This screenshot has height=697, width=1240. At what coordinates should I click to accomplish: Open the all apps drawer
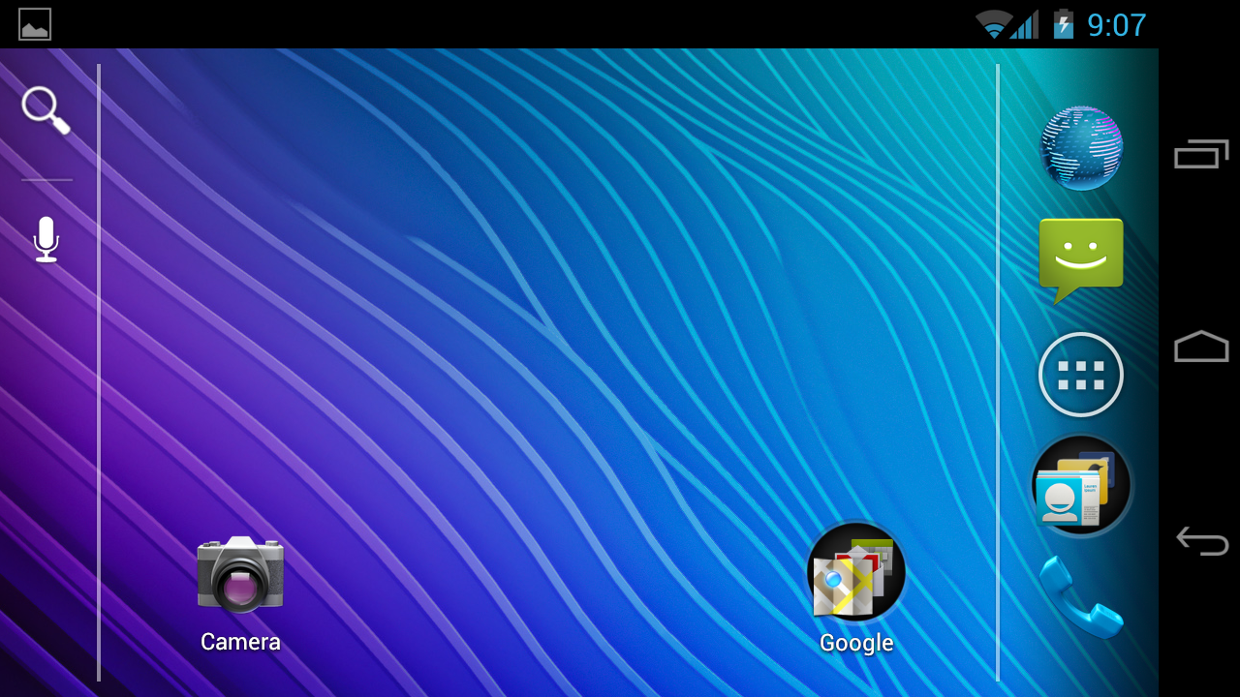tap(1081, 375)
